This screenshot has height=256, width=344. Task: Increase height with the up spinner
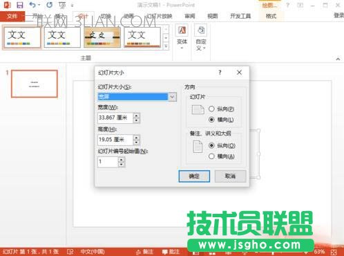(x=136, y=138)
